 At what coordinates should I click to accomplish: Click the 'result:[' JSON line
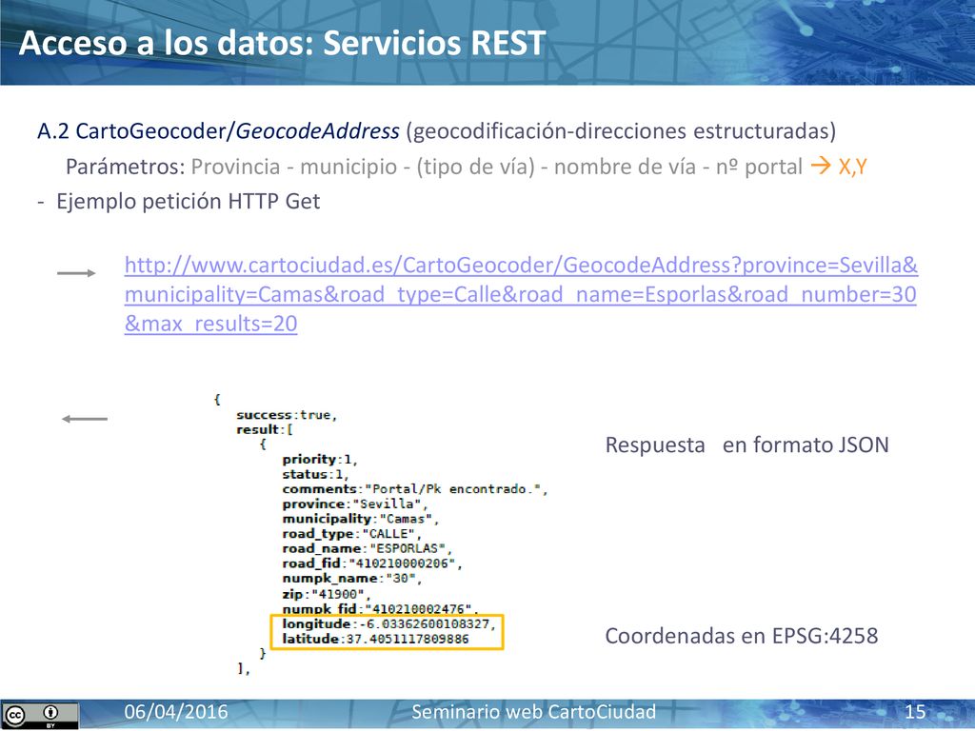(265, 429)
